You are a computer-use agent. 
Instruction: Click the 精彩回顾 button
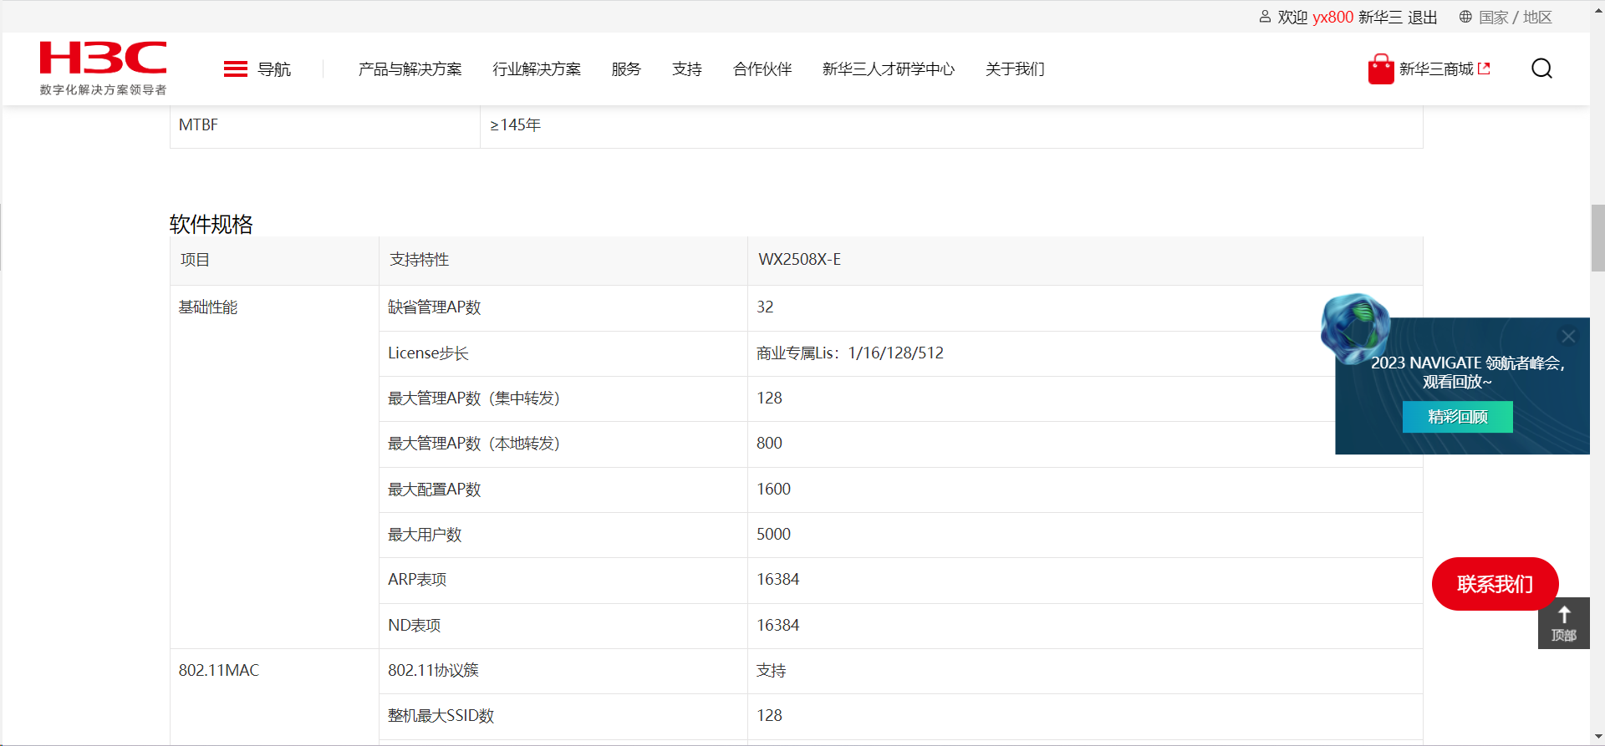1458,417
